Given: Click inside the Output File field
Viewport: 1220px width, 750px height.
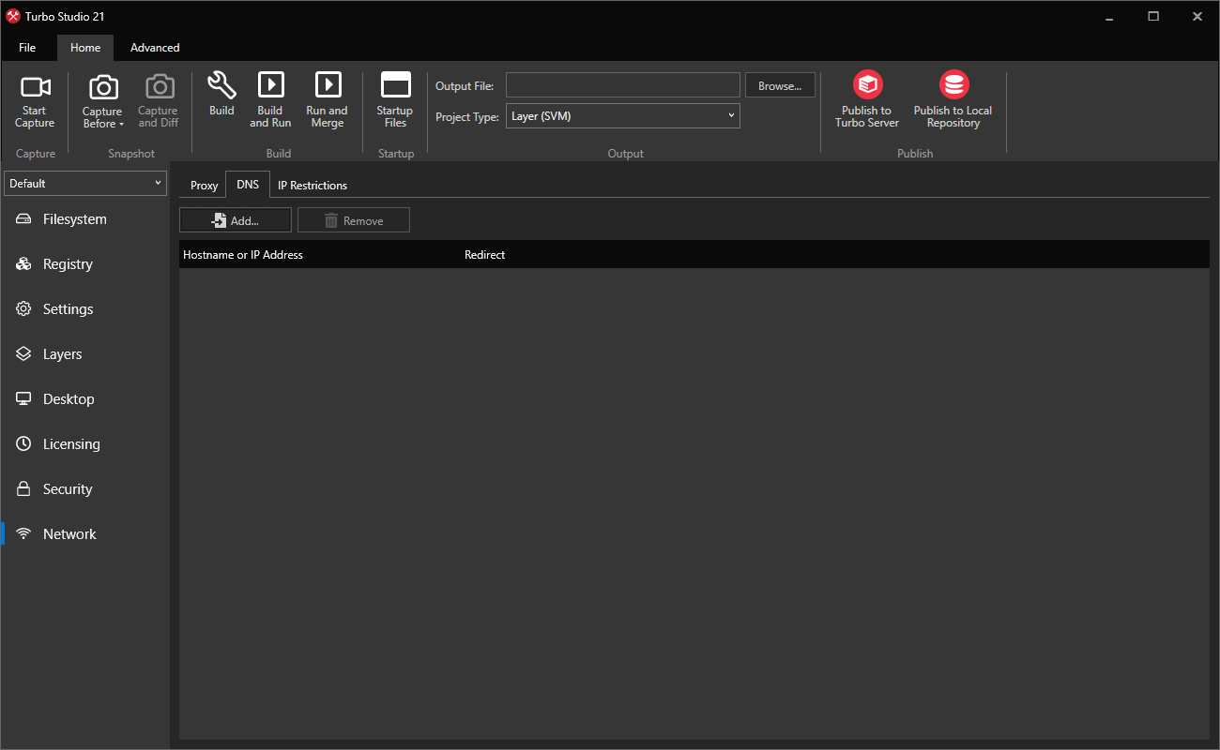Looking at the screenshot, I should [x=622, y=84].
